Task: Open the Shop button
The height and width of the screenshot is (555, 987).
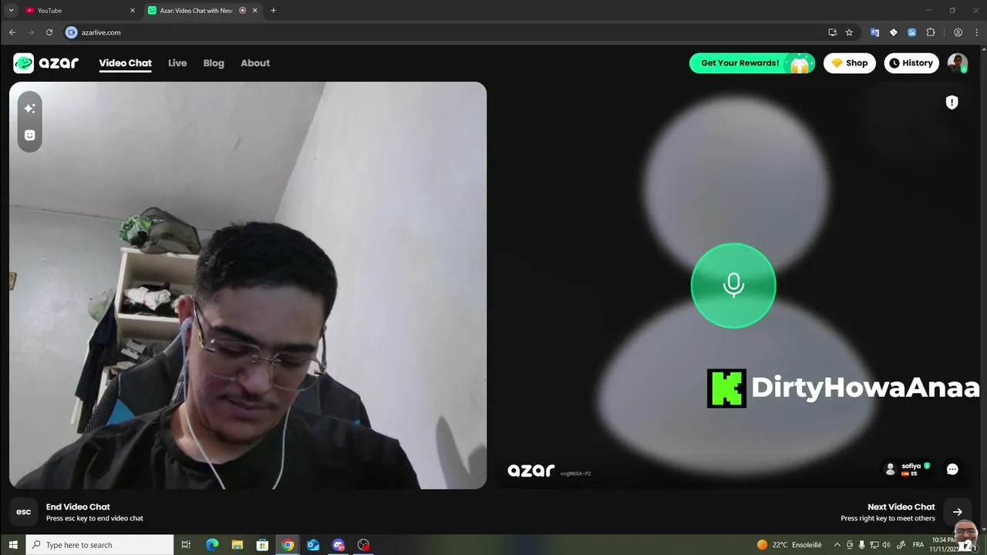Action: (850, 63)
